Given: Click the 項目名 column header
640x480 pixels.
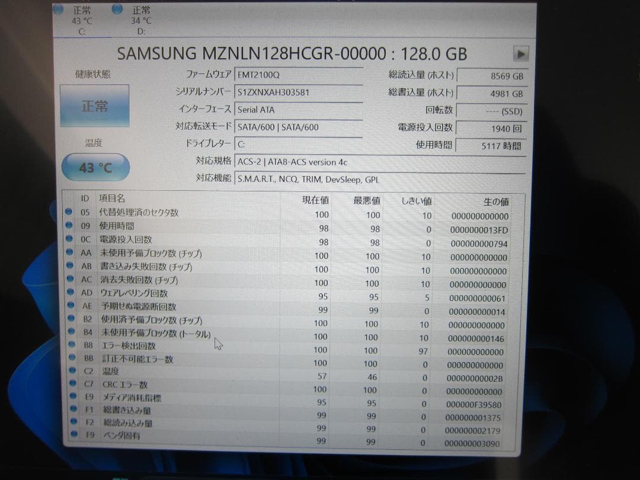Looking at the screenshot, I should 112,199.
